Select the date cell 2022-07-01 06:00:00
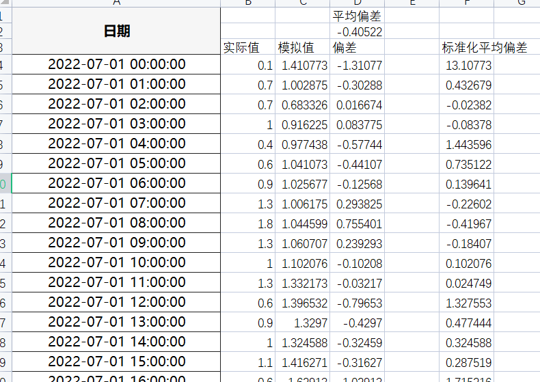 pyautogui.click(x=116, y=184)
